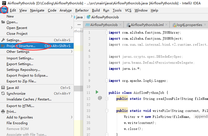
Task: Open the Help menu
Action: pos(154,10)
